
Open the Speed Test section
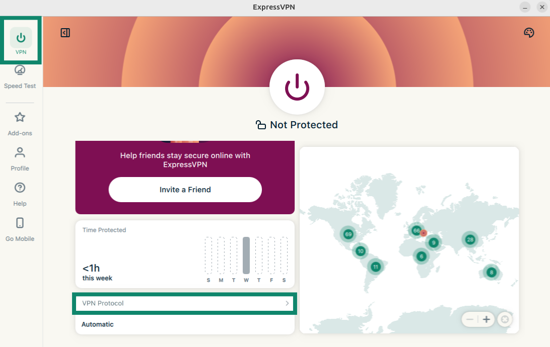20,76
